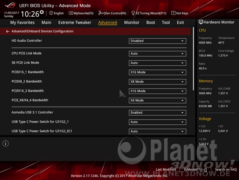Switch to My Favorites tab
The width and height of the screenshot is (239, 180).
pos(22,22)
